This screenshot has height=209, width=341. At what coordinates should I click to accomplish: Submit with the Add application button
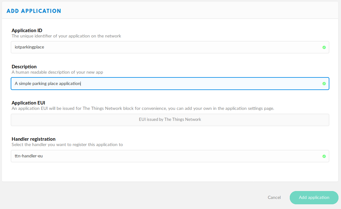click(314, 197)
